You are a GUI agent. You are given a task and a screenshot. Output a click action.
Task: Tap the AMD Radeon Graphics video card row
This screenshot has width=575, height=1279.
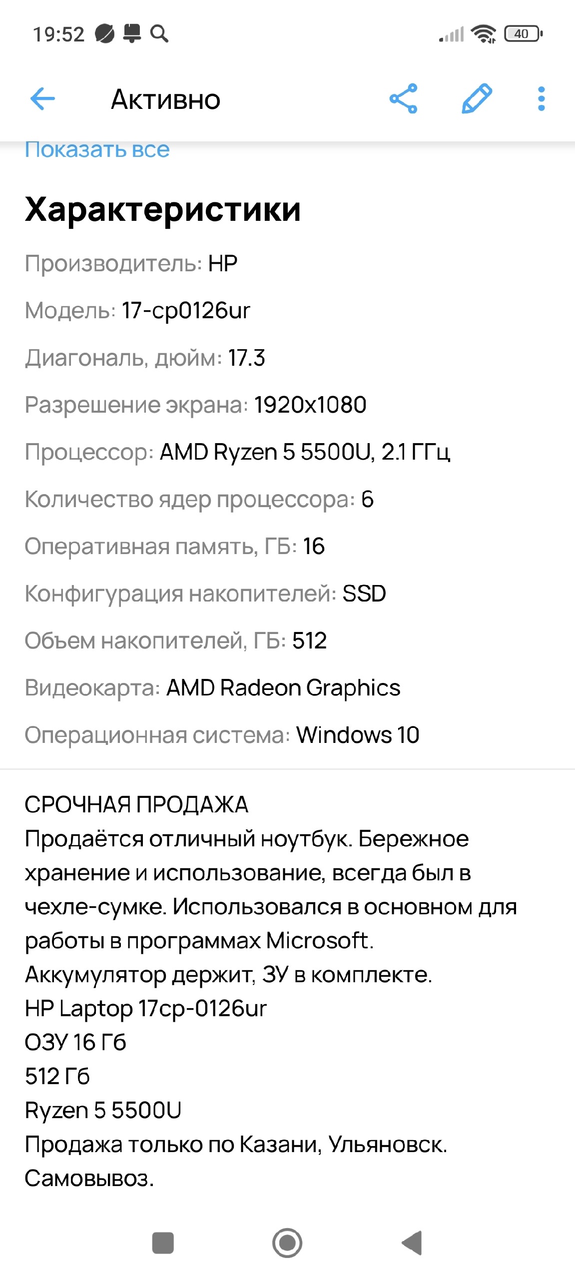(x=212, y=688)
